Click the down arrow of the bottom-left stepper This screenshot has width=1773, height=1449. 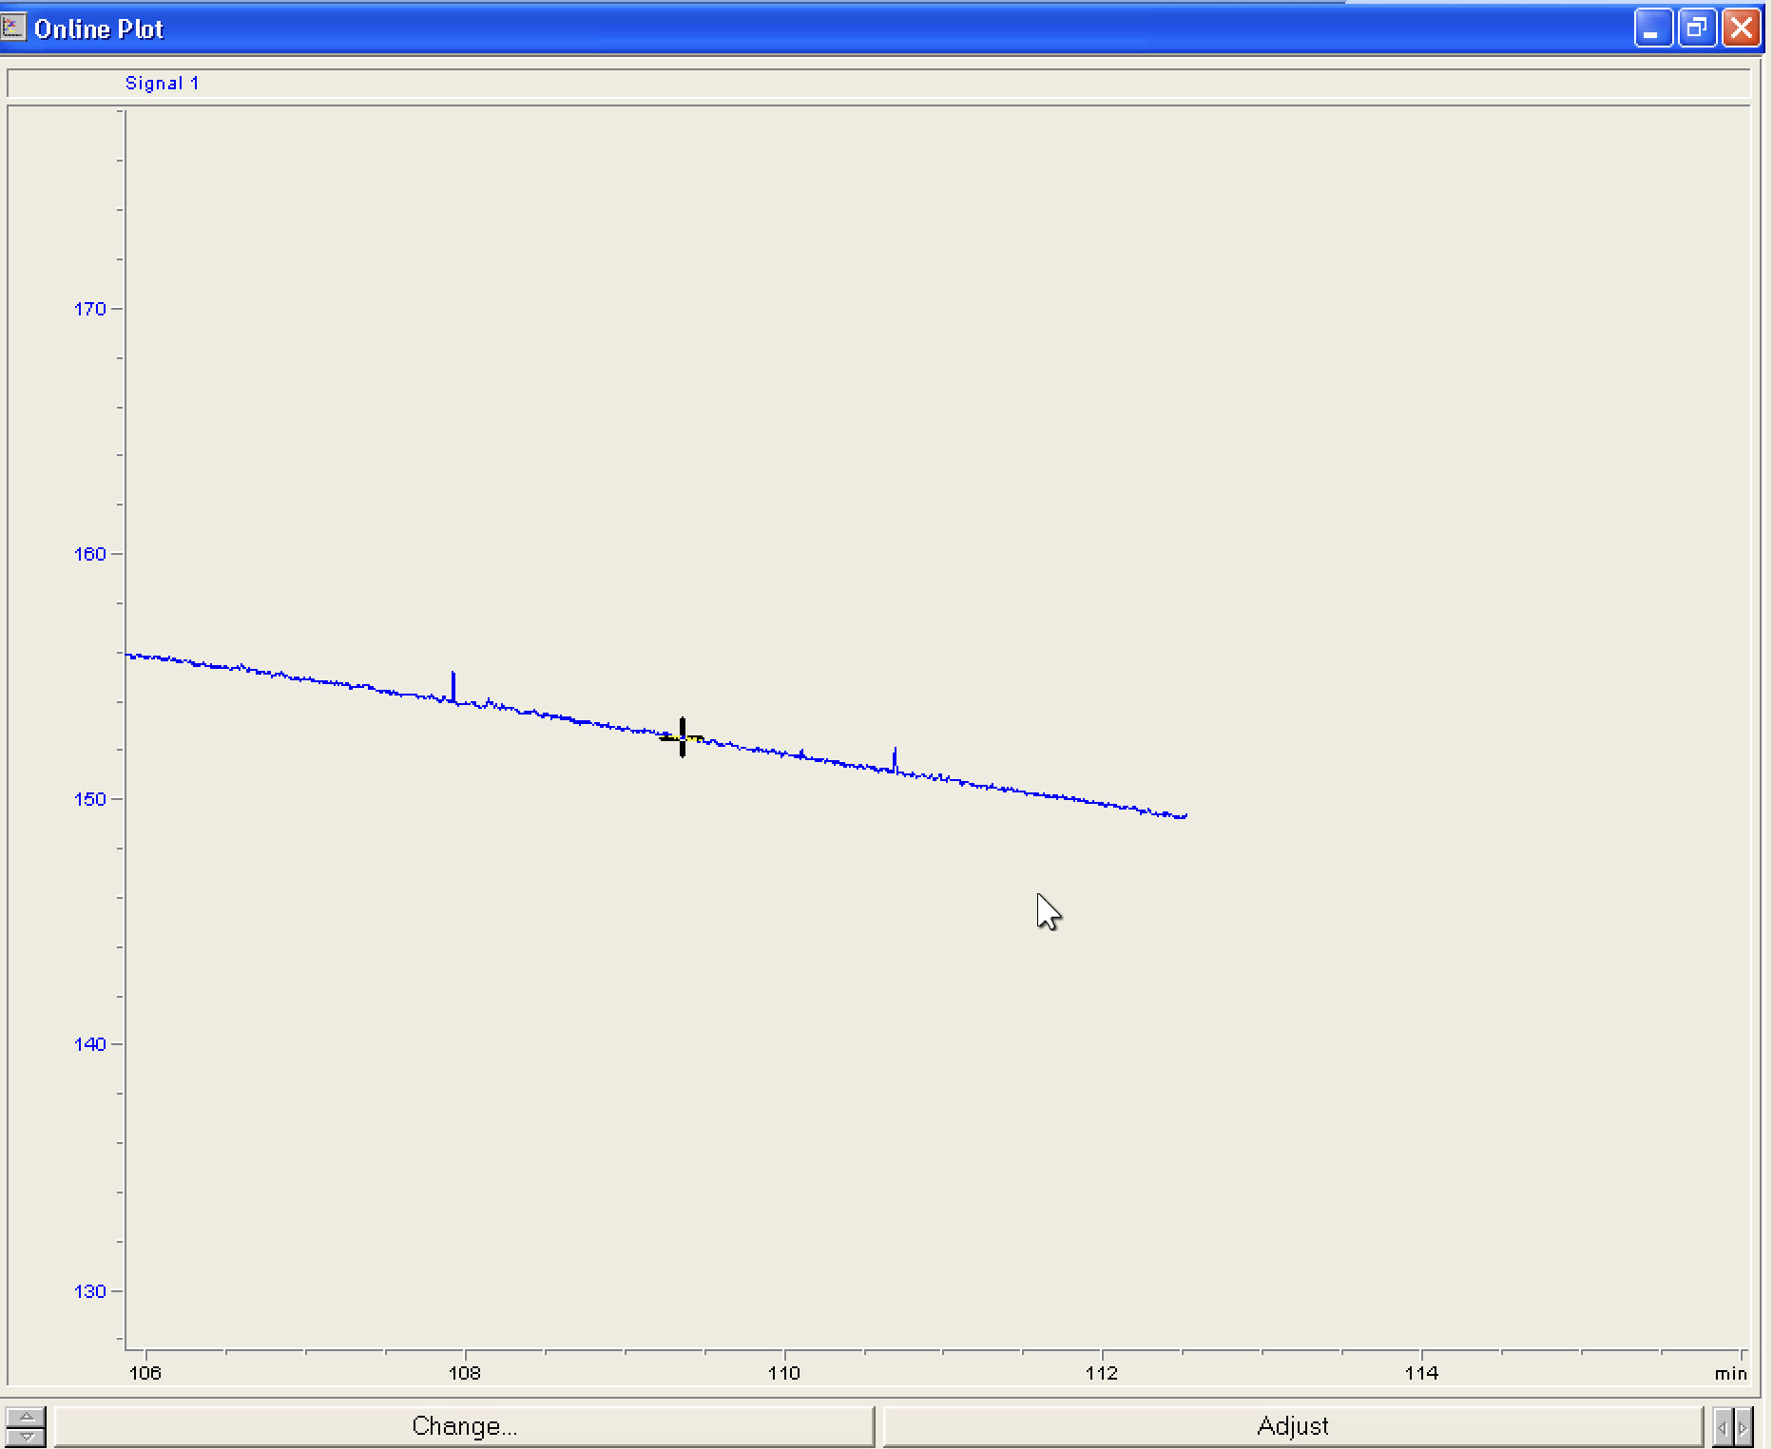point(26,1437)
